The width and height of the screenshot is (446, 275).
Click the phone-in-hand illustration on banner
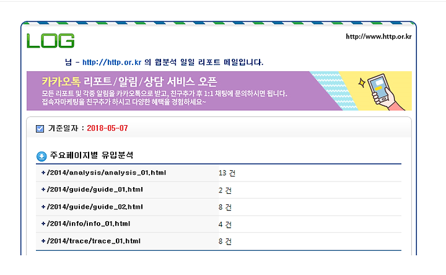[382, 92]
